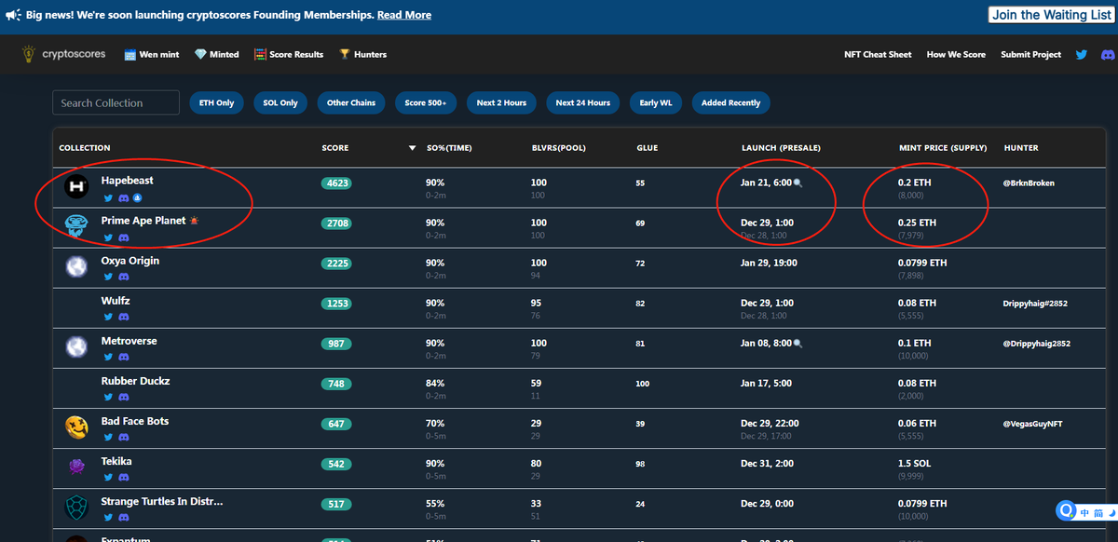Open Strange Turtles Discord icon

coord(124,518)
